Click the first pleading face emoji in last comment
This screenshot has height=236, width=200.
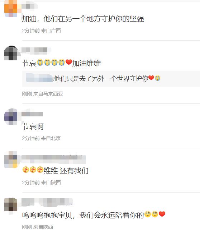[148, 214]
